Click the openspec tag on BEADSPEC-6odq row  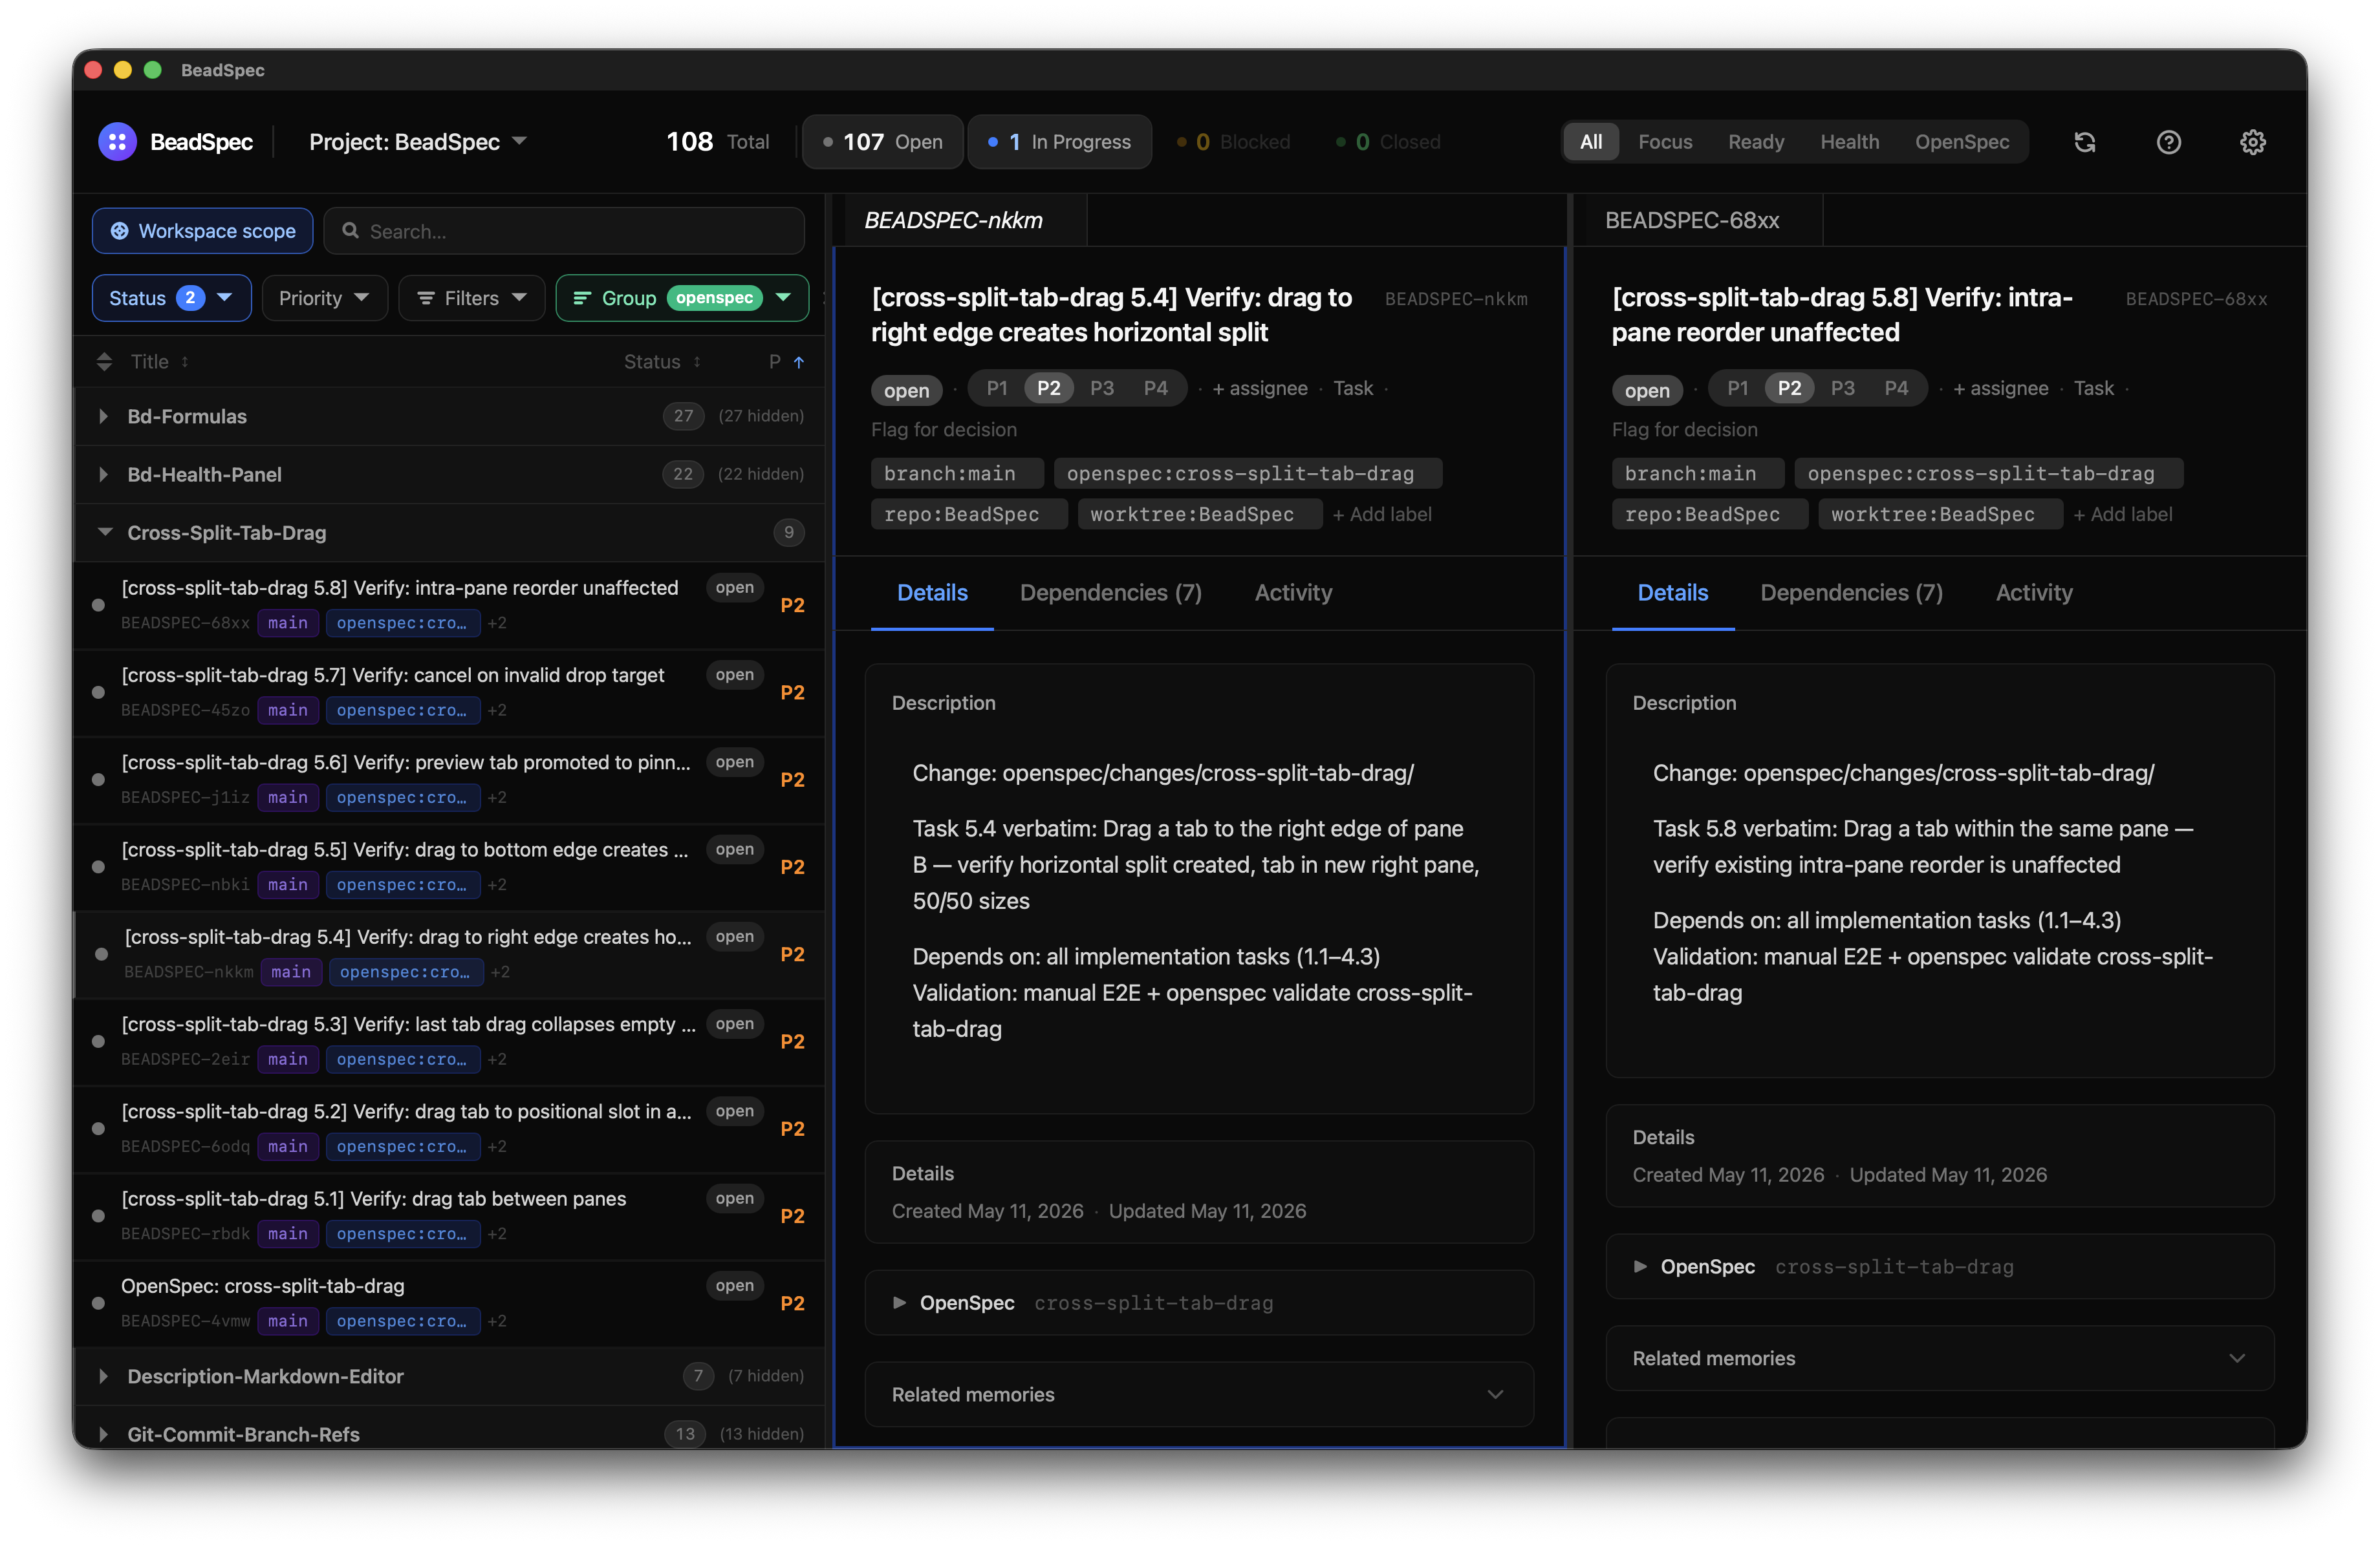[402, 1146]
